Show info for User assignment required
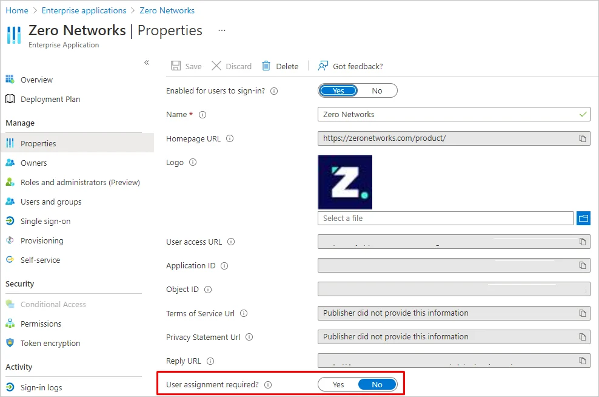The image size is (599, 397). click(x=268, y=385)
